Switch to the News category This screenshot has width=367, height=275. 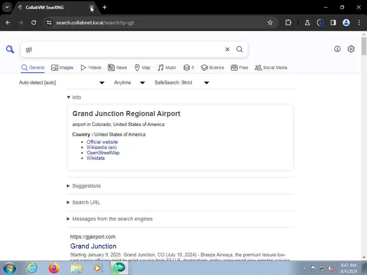pos(117,68)
